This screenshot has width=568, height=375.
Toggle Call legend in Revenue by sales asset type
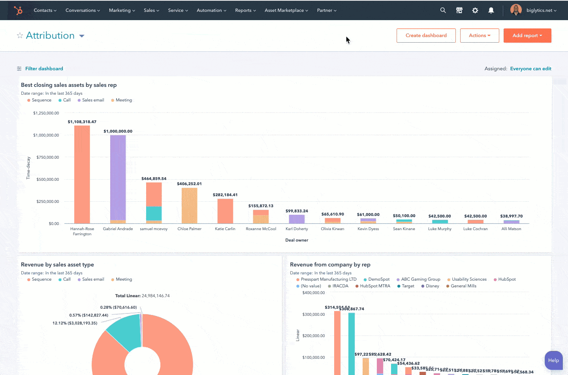click(x=64, y=279)
